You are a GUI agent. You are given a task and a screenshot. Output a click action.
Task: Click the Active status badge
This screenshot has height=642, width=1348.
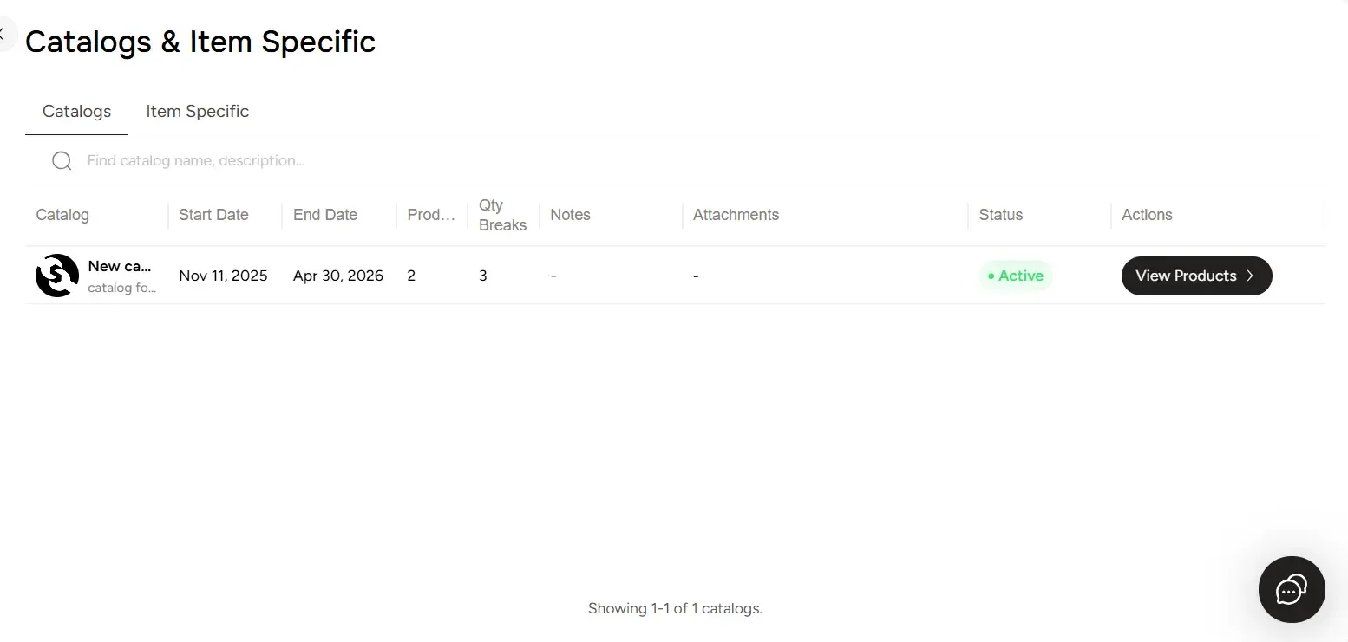(x=1016, y=276)
